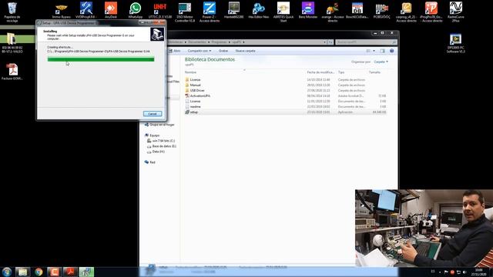Launch the WhatsApp desktop shortcut
This screenshot has height=277, width=493.
click(136, 10)
